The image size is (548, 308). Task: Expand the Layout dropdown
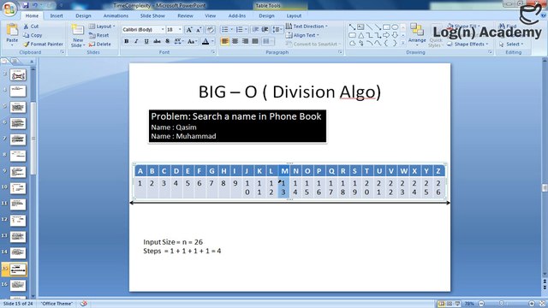(x=102, y=27)
